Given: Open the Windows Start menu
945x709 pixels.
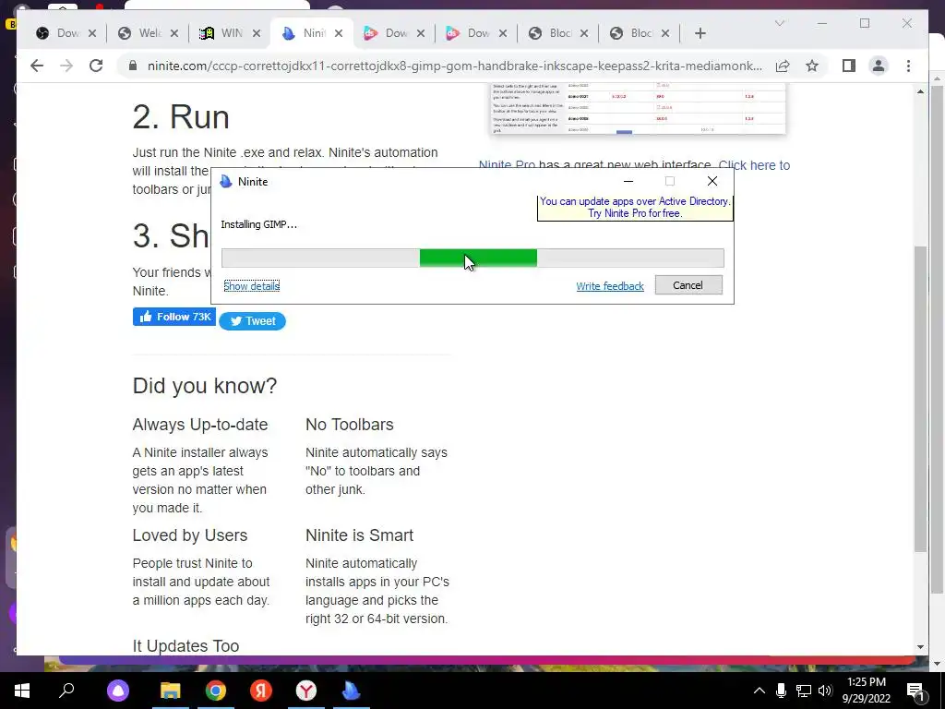Looking at the screenshot, I should tap(22, 691).
